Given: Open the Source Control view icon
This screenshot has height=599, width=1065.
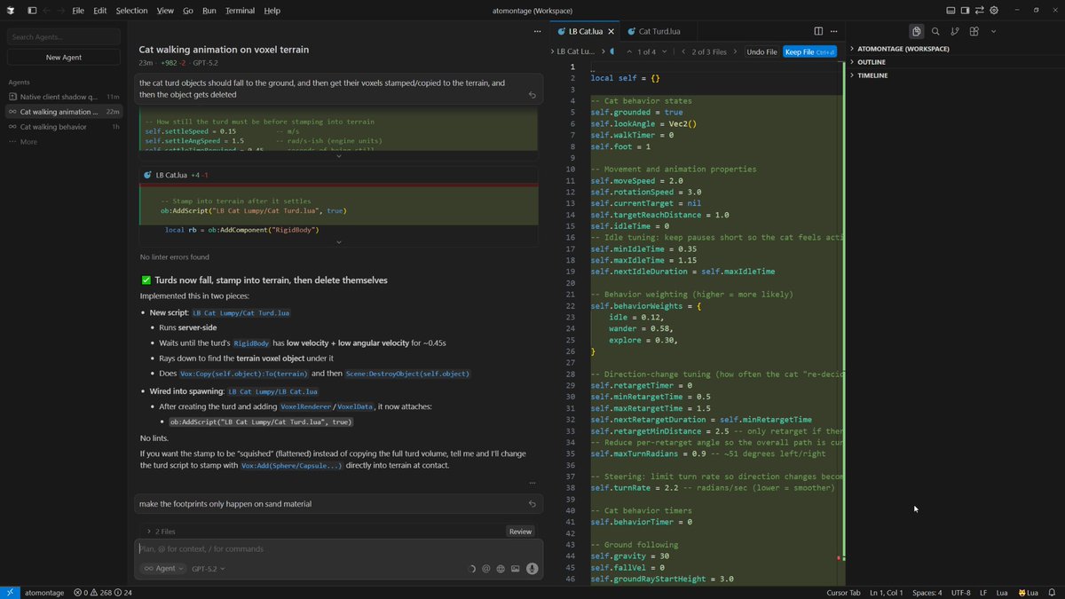Looking at the screenshot, I should click(x=955, y=31).
